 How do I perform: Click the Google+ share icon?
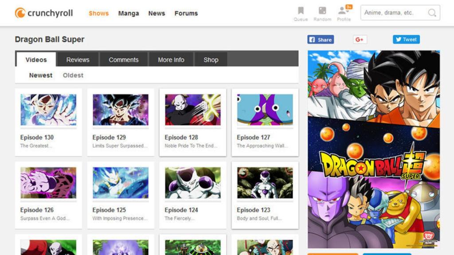(x=360, y=40)
